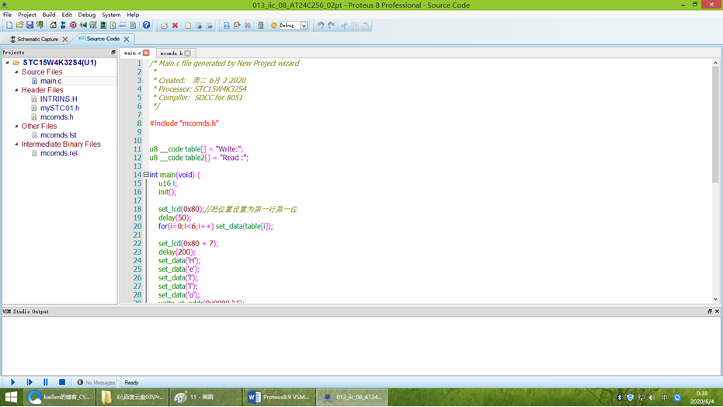Click the Build Project icon

point(227,26)
